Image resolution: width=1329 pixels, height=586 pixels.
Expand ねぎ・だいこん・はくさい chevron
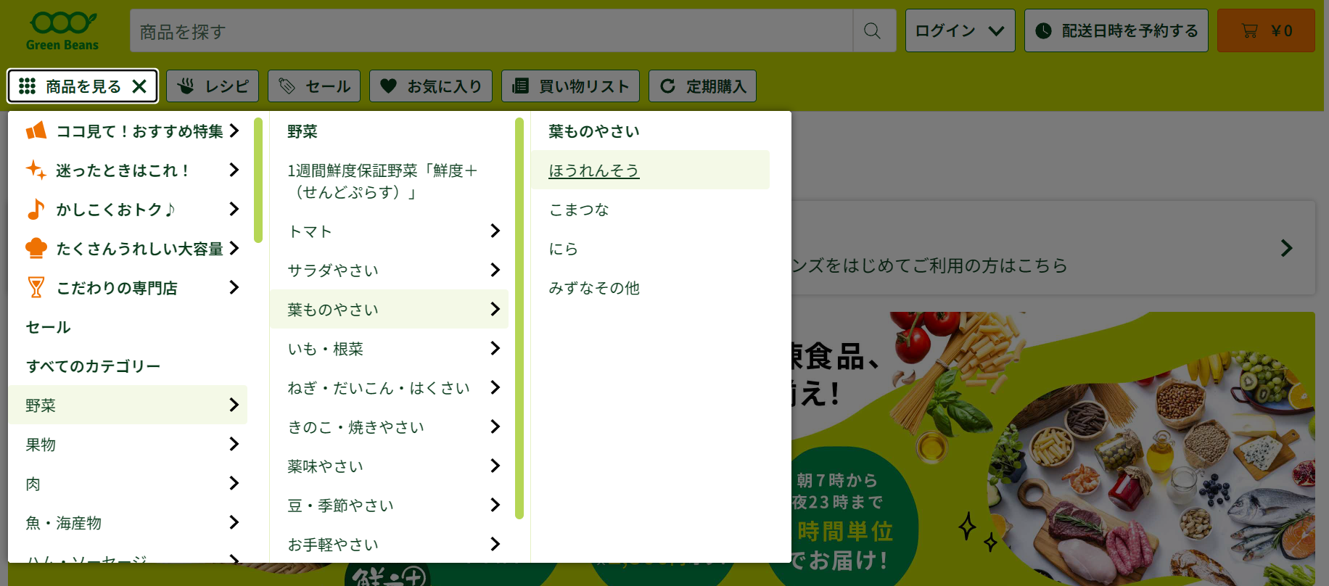pos(495,387)
